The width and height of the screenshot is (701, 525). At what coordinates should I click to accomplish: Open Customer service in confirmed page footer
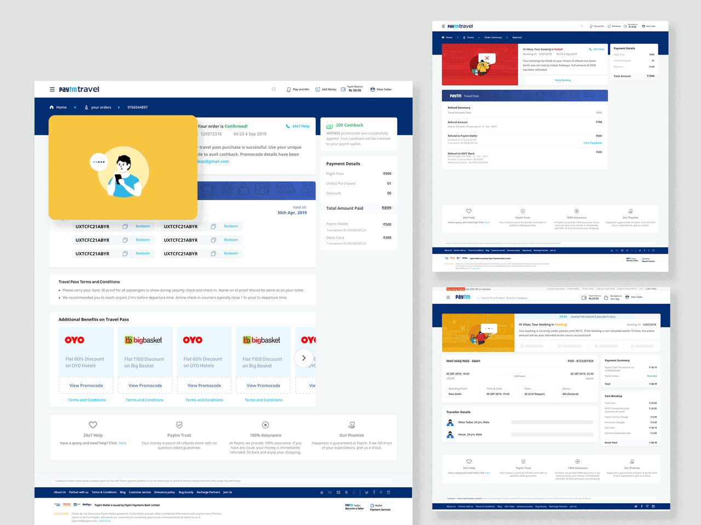[140, 492]
